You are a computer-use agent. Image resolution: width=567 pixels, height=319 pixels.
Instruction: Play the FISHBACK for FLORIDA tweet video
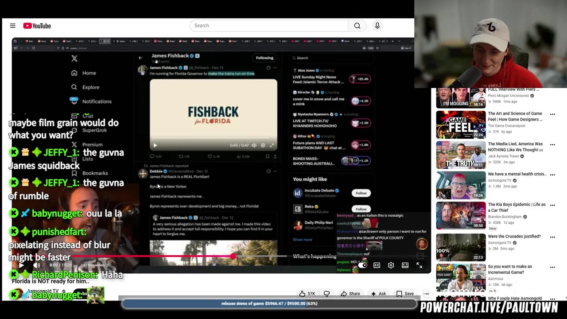(155, 145)
